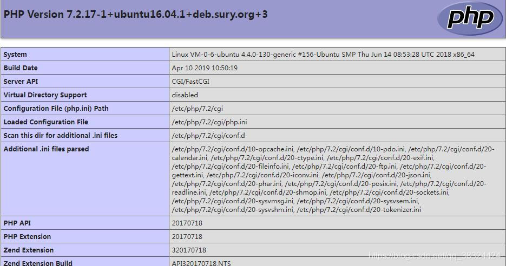The image size is (506, 266).
Task: Select the PHP API value 20170718
Action: pyautogui.click(x=187, y=223)
